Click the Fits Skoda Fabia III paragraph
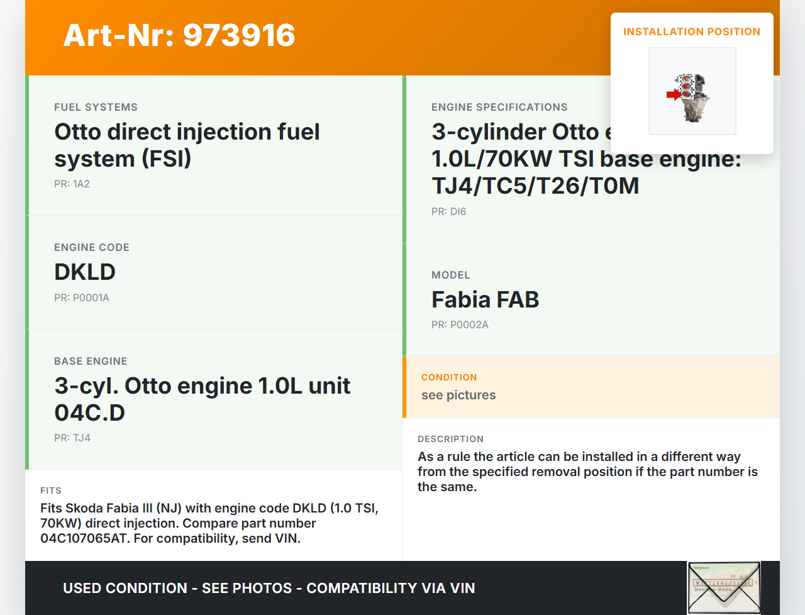Screen dimensions: 805x615 point(209,523)
